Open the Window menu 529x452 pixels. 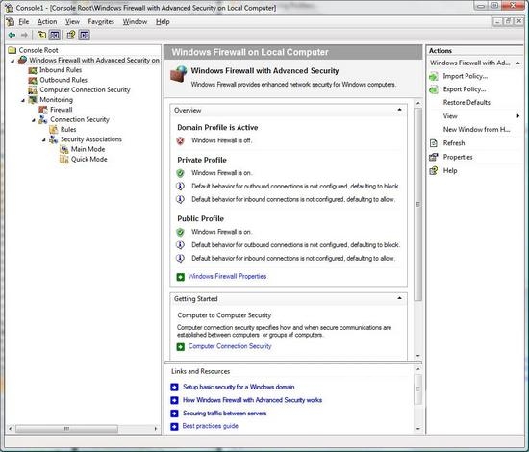135,22
